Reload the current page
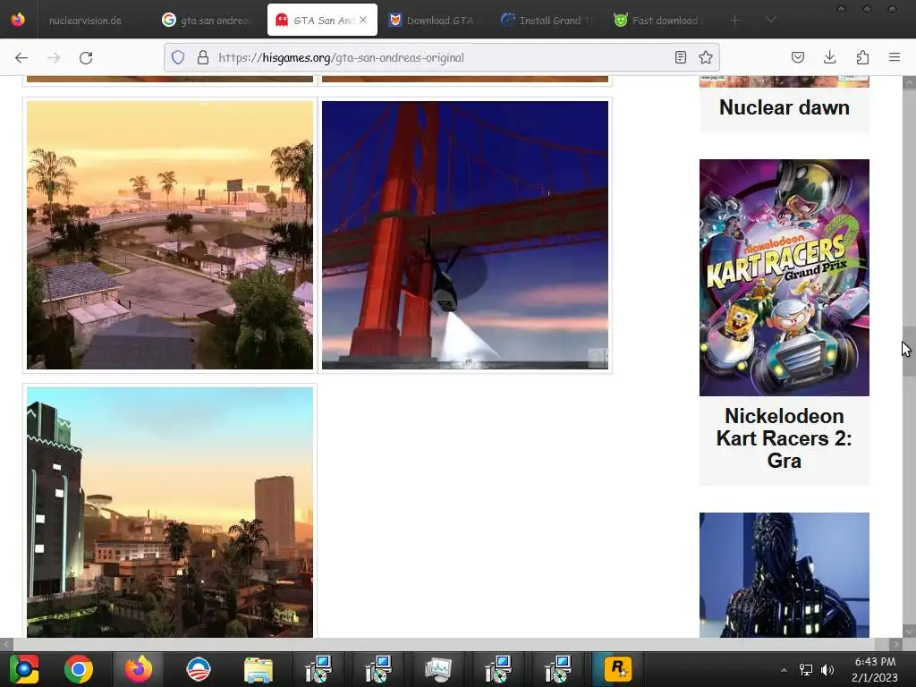The image size is (916, 687). (x=86, y=57)
